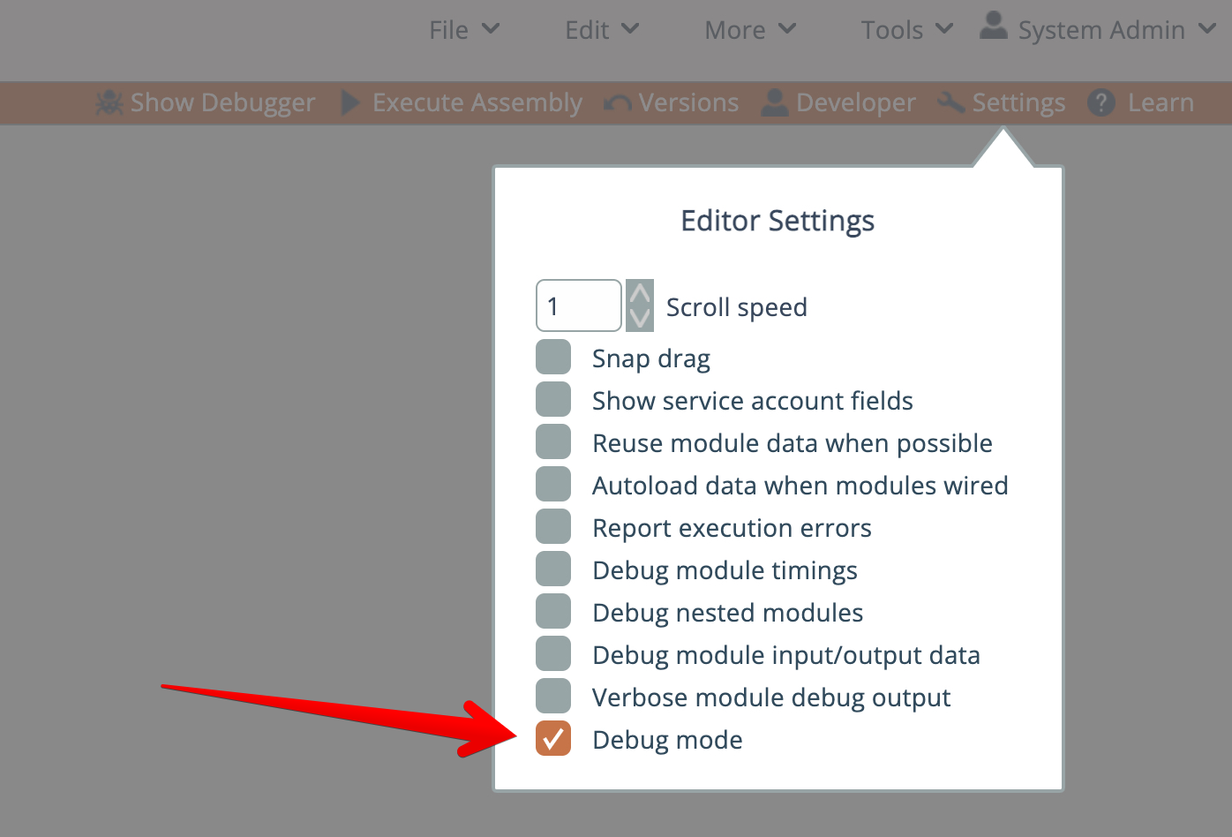Click the Scroll speed number field
The width and height of the screenshot is (1232, 837).
click(x=578, y=305)
